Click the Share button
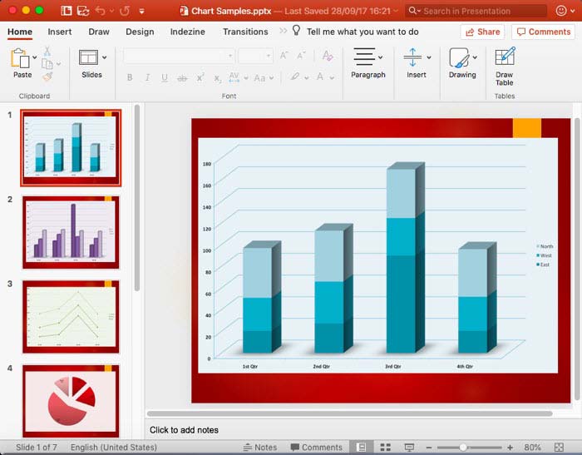Image resolution: width=582 pixels, height=455 pixels. tap(482, 32)
